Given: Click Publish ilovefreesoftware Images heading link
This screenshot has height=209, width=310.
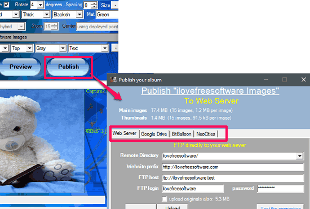Looking at the screenshot, I should pos(210,91).
